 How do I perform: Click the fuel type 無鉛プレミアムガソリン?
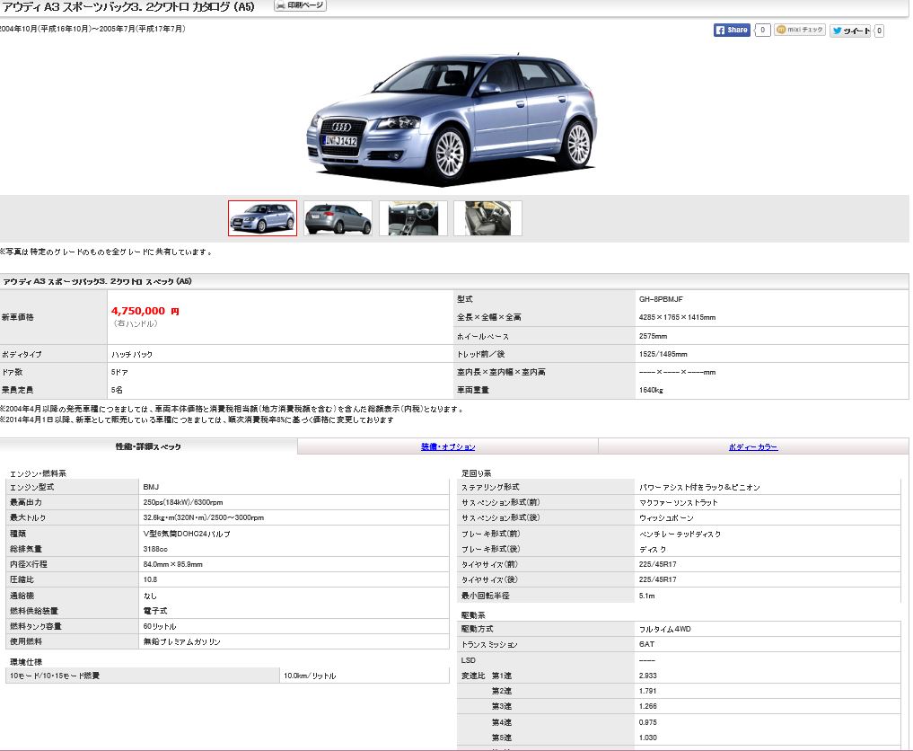pyautogui.click(x=181, y=641)
